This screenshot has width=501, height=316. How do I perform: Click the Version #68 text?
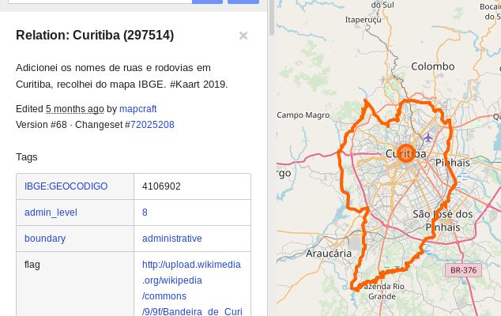[x=41, y=125]
